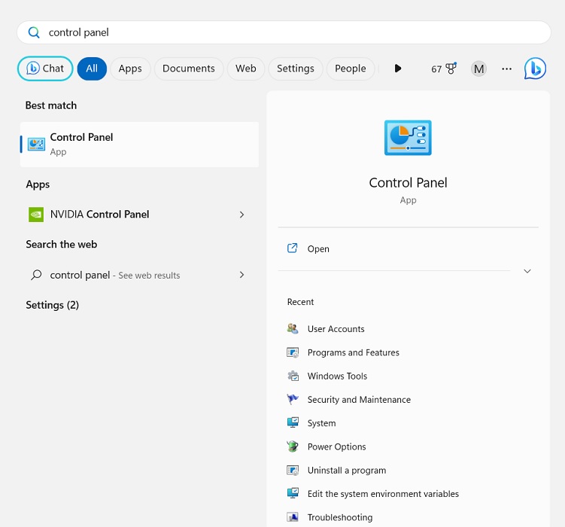This screenshot has width=565, height=527.
Task: Open User Accounts from Recent
Action: [x=336, y=329]
